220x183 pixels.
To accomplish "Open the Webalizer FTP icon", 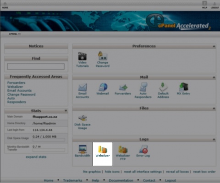I will (123, 153).
